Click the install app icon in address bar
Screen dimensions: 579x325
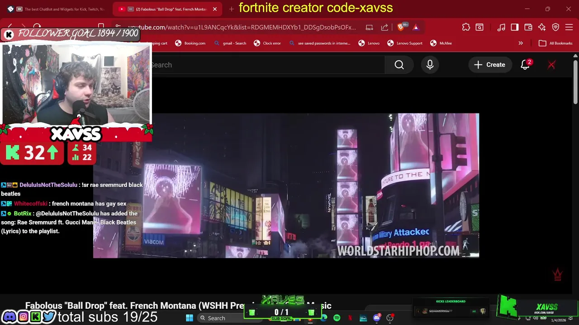[x=370, y=27]
